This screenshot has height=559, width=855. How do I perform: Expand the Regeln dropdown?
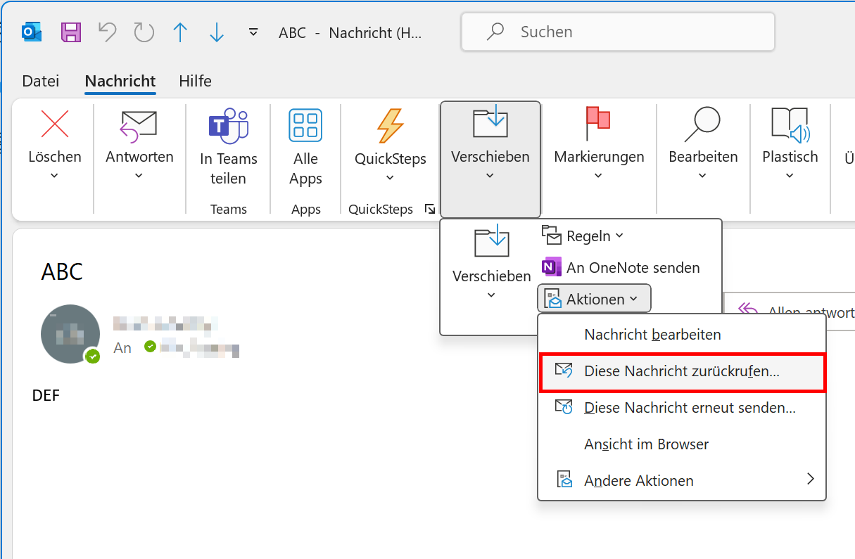(x=583, y=236)
